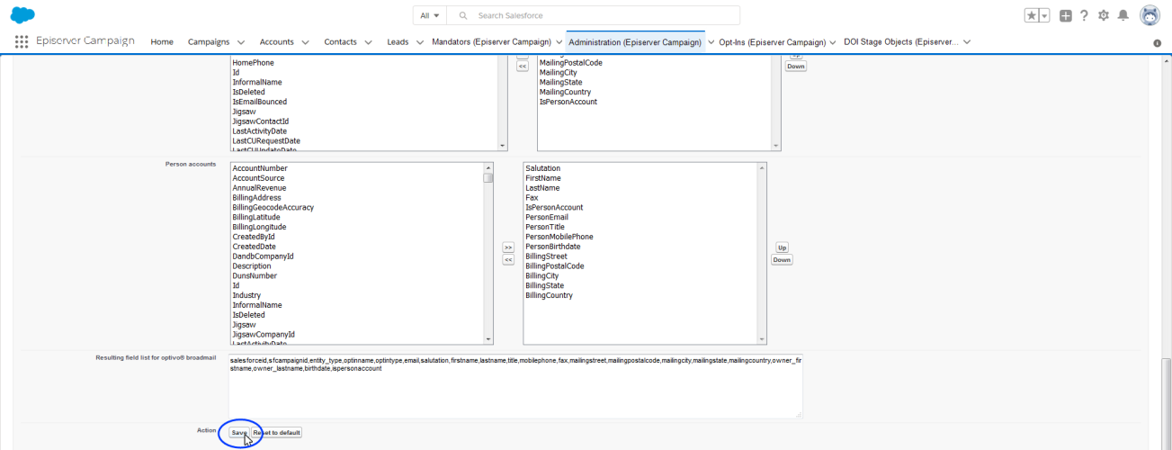Open the App Launcher grid icon
The image size is (1172, 450).
pyautogui.click(x=22, y=41)
